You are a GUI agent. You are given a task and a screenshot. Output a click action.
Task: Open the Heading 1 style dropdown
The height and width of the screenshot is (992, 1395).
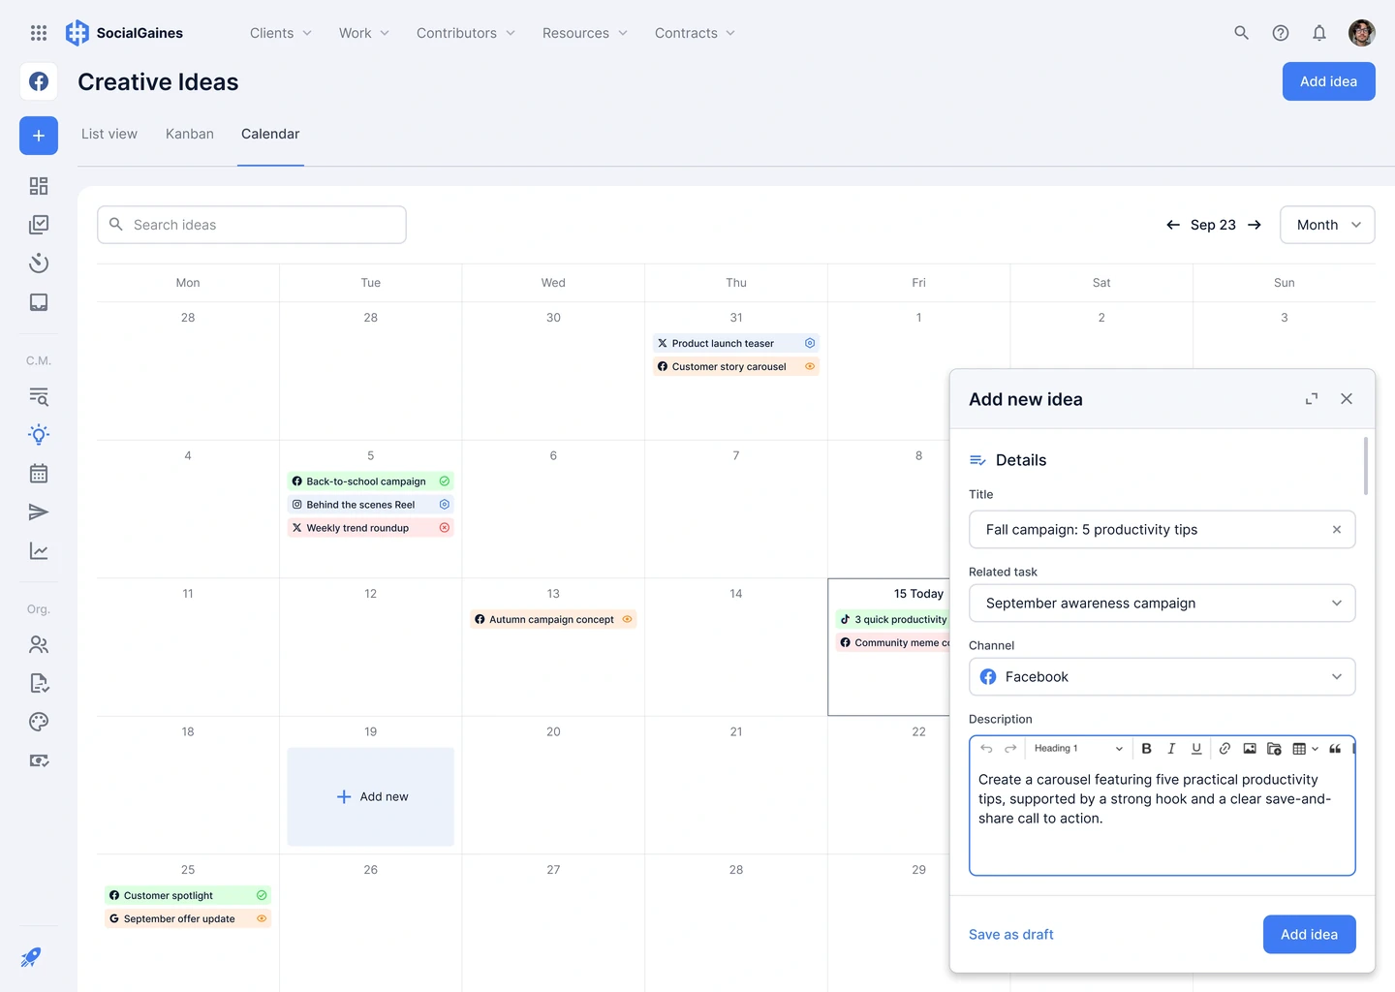(1077, 749)
